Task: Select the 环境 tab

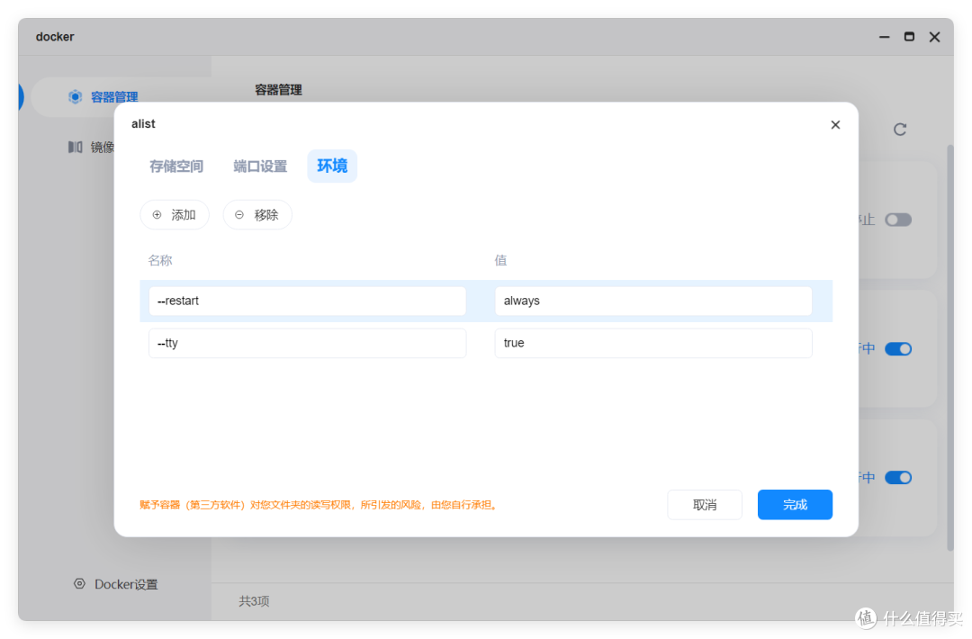Action: point(332,166)
